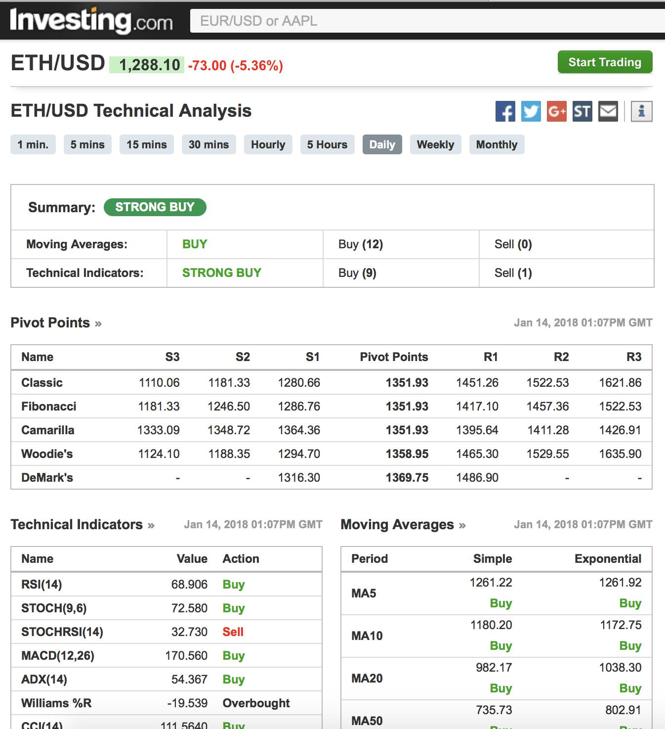Screen dimensions: 665x729
Task: Expand the Technical Indicators section arrow
Action: (x=150, y=526)
